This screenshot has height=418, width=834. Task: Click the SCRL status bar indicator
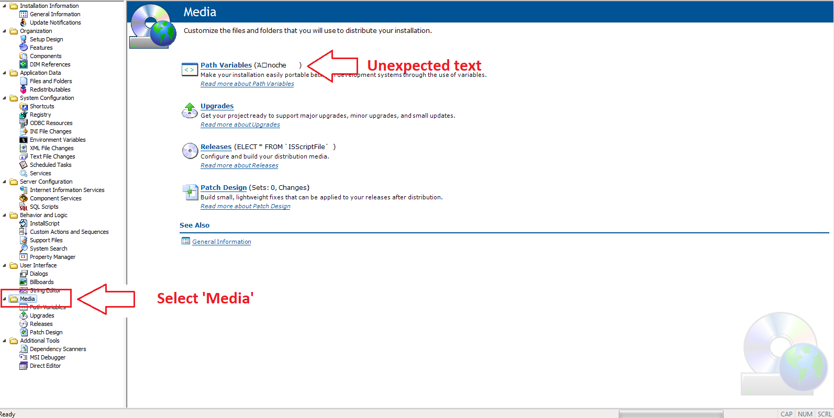[x=825, y=414]
